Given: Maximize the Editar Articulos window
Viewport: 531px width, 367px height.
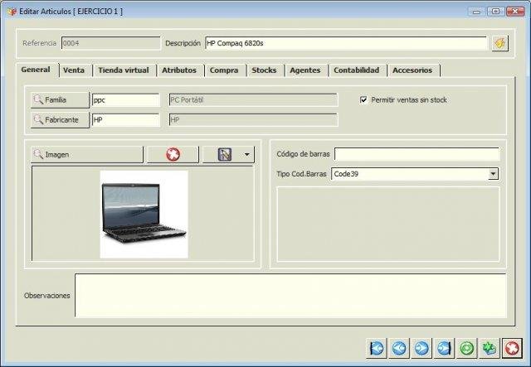Looking at the screenshot, I should coord(495,12).
